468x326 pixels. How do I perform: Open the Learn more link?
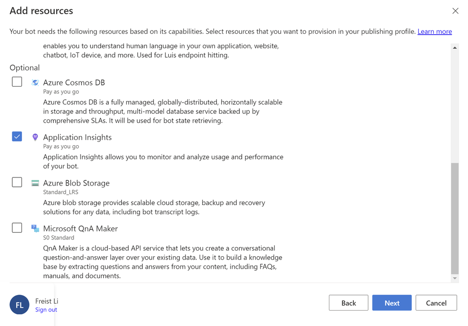(x=435, y=31)
